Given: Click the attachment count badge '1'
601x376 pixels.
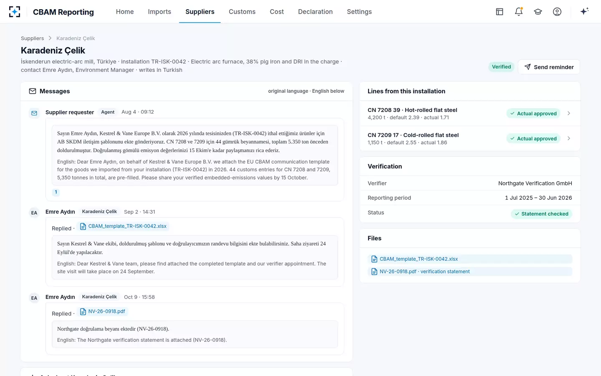Looking at the screenshot, I should [x=56, y=192].
